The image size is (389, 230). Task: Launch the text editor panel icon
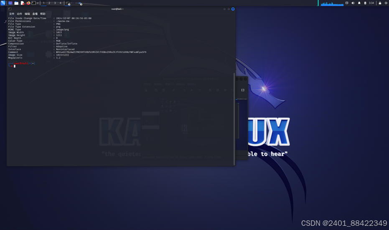click(22, 3)
